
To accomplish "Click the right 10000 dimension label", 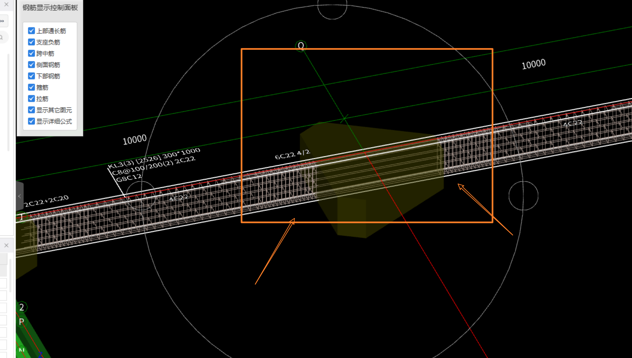I will [x=534, y=64].
